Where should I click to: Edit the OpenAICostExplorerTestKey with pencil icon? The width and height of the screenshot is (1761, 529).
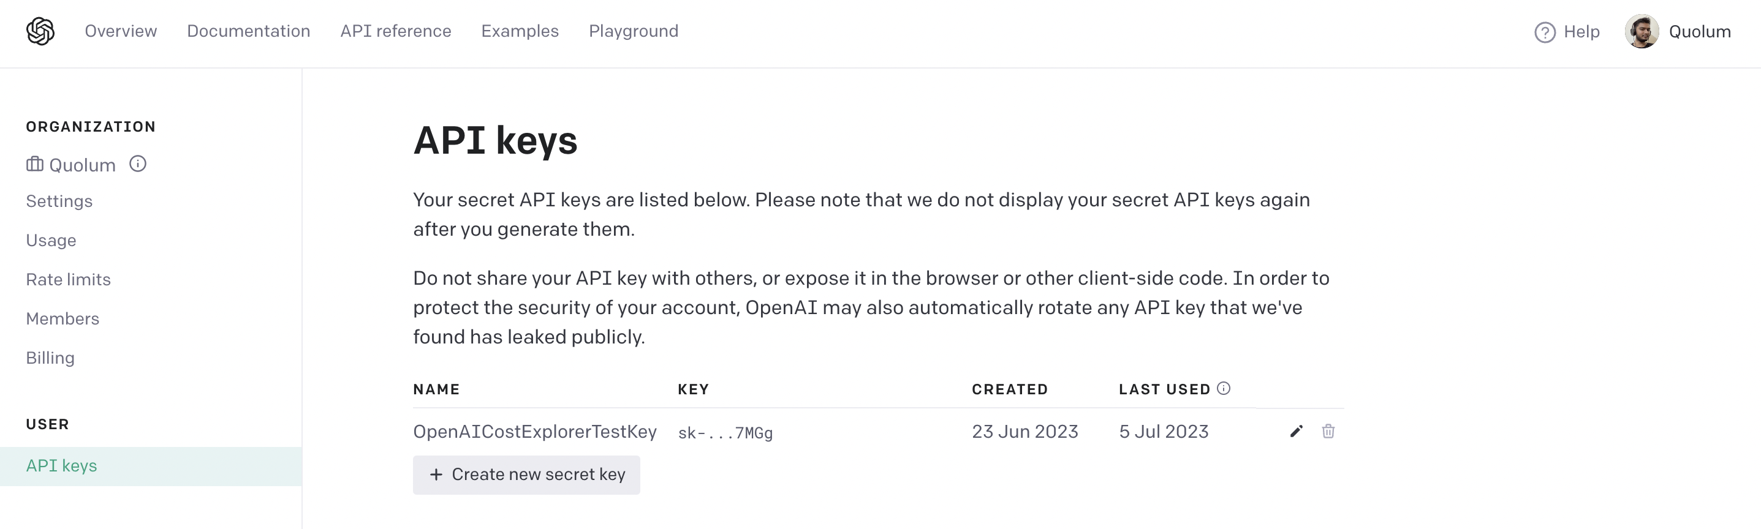1296,431
